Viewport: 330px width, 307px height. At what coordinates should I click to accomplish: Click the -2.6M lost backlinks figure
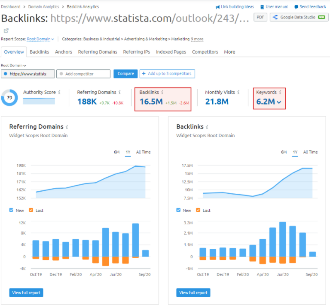tap(184, 103)
